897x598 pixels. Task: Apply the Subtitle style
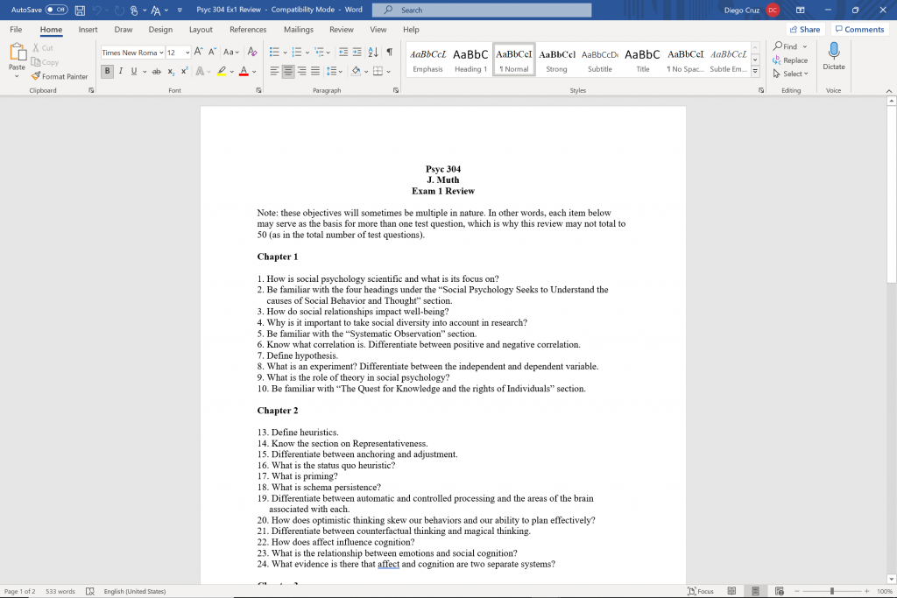(x=599, y=60)
